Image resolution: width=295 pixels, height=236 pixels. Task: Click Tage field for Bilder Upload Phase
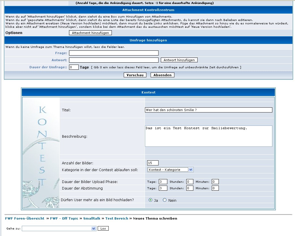click(163, 182)
